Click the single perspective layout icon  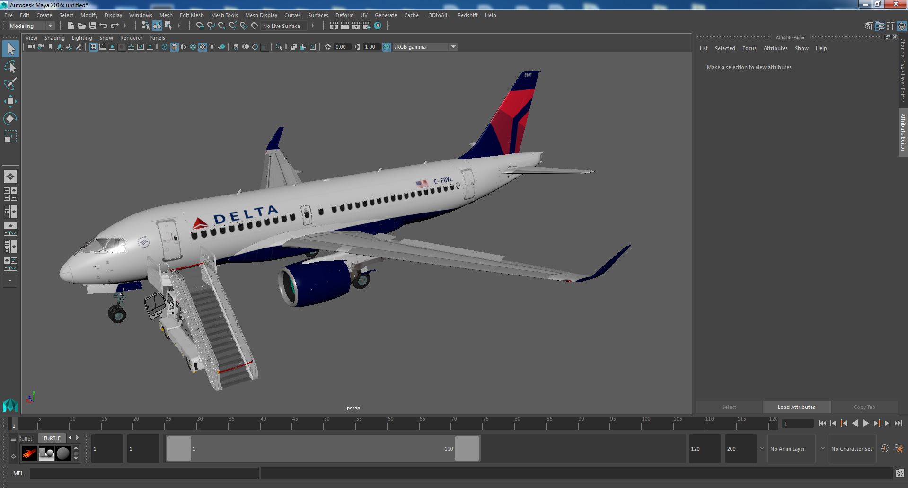click(x=10, y=177)
